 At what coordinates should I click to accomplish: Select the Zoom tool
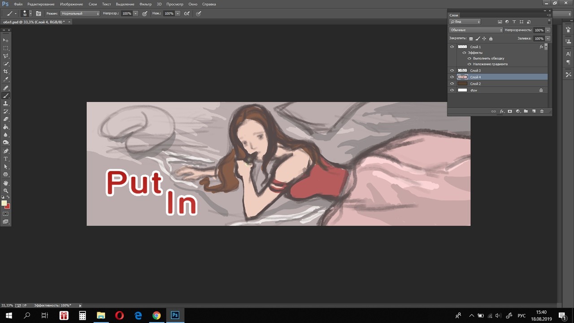pyautogui.click(x=6, y=190)
